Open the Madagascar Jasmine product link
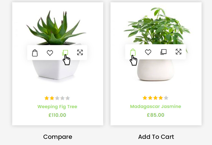Viewport: 212px width, 145px height. click(x=156, y=107)
